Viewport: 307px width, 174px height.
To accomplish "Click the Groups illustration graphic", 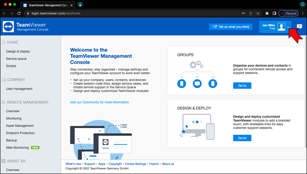I will pyautogui.click(x=197, y=75).
